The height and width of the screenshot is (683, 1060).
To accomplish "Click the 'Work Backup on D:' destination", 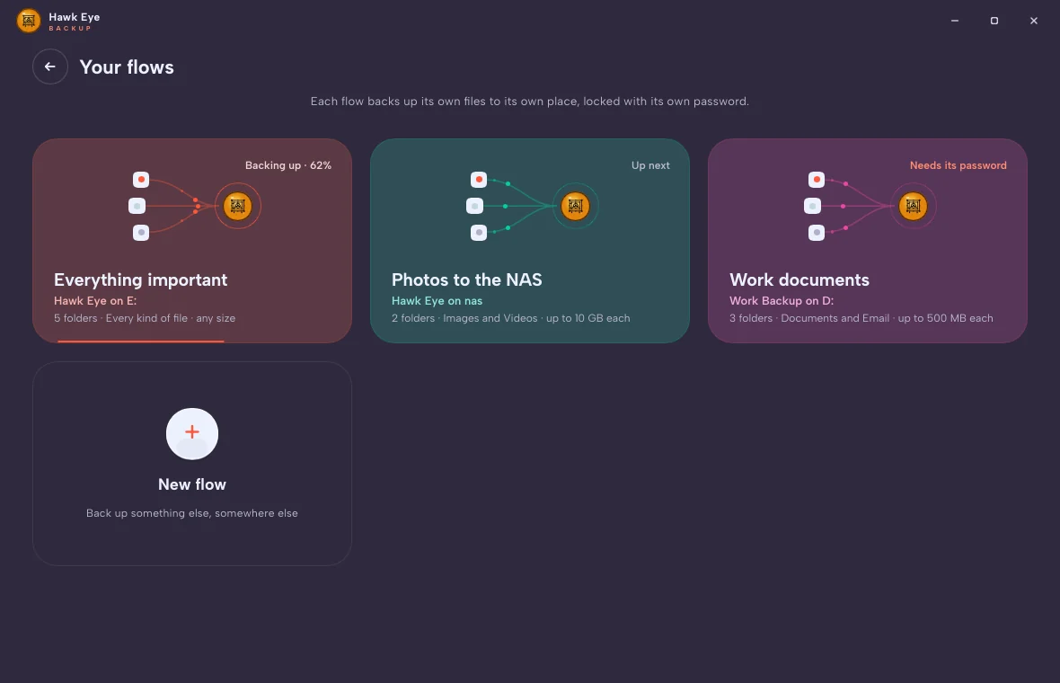I will [782, 300].
